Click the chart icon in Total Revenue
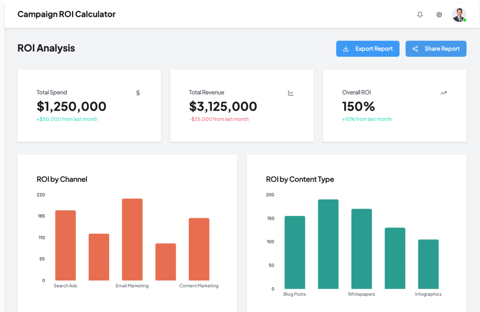Screen dimensions: 480x312 [x=290, y=93]
